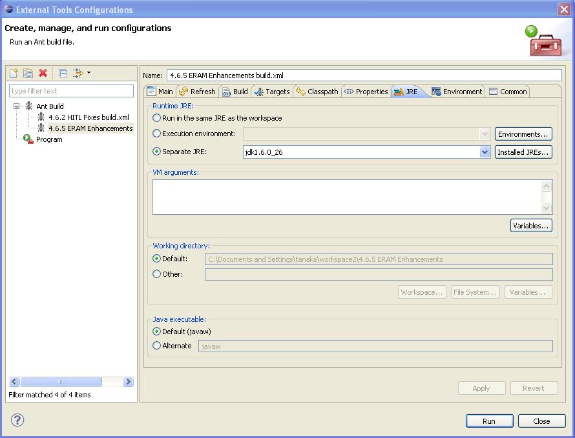Choose Other working directory radio button

(x=156, y=274)
